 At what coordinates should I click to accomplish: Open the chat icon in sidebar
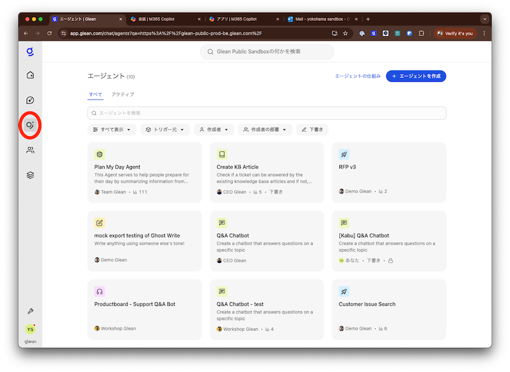point(30,100)
